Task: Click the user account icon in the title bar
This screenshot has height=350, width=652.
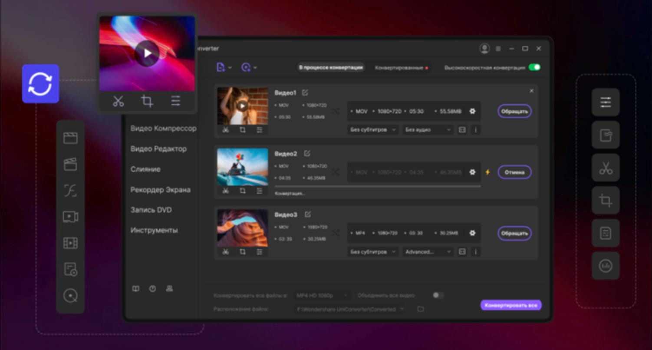Action: click(x=484, y=49)
